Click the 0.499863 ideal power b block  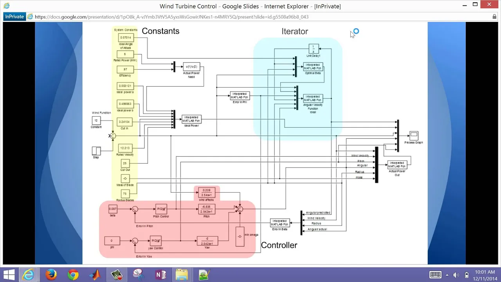pyautogui.click(x=125, y=104)
